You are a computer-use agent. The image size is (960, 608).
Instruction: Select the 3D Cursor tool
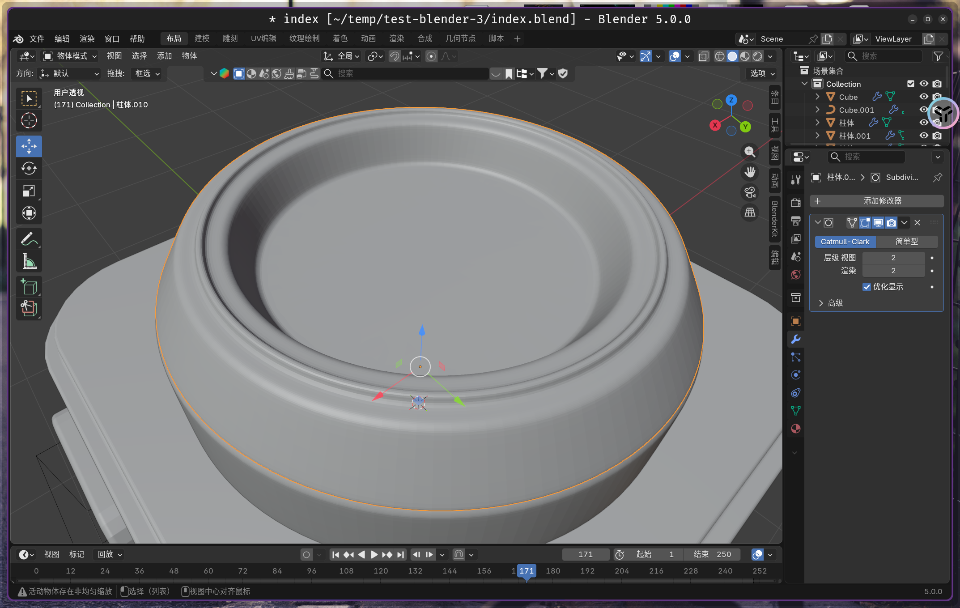pyautogui.click(x=29, y=121)
